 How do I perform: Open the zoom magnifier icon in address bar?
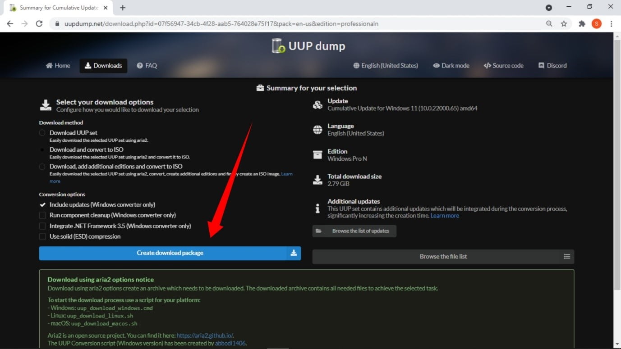pyautogui.click(x=549, y=24)
